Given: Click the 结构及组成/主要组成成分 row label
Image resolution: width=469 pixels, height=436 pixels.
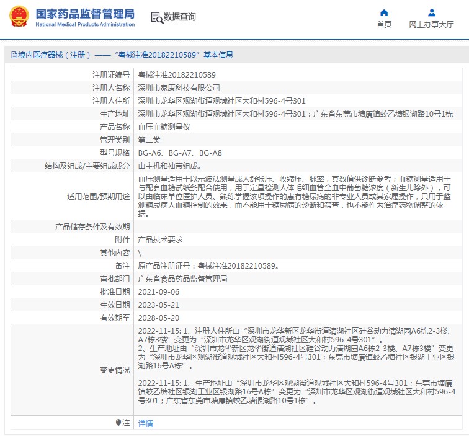Looking at the screenshot, I should pyautogui.click(x=87, y=166).
